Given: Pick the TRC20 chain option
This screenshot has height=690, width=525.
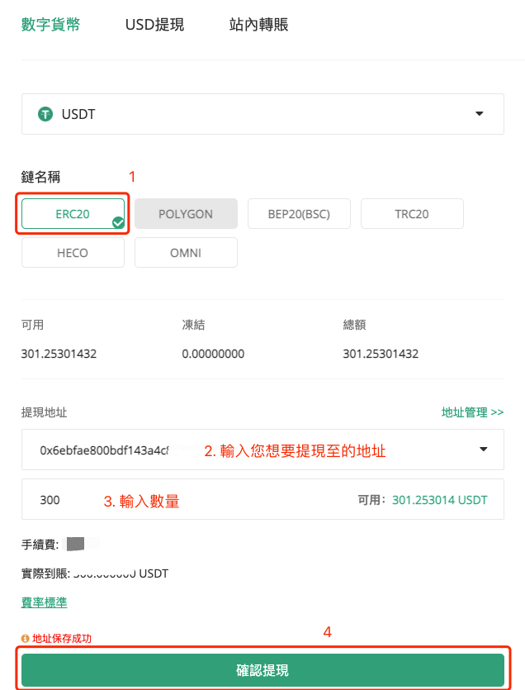Looking at the screenshot, I should coord(412,213).
